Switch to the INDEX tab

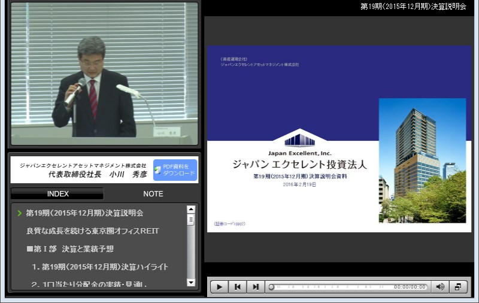[57, 193]
